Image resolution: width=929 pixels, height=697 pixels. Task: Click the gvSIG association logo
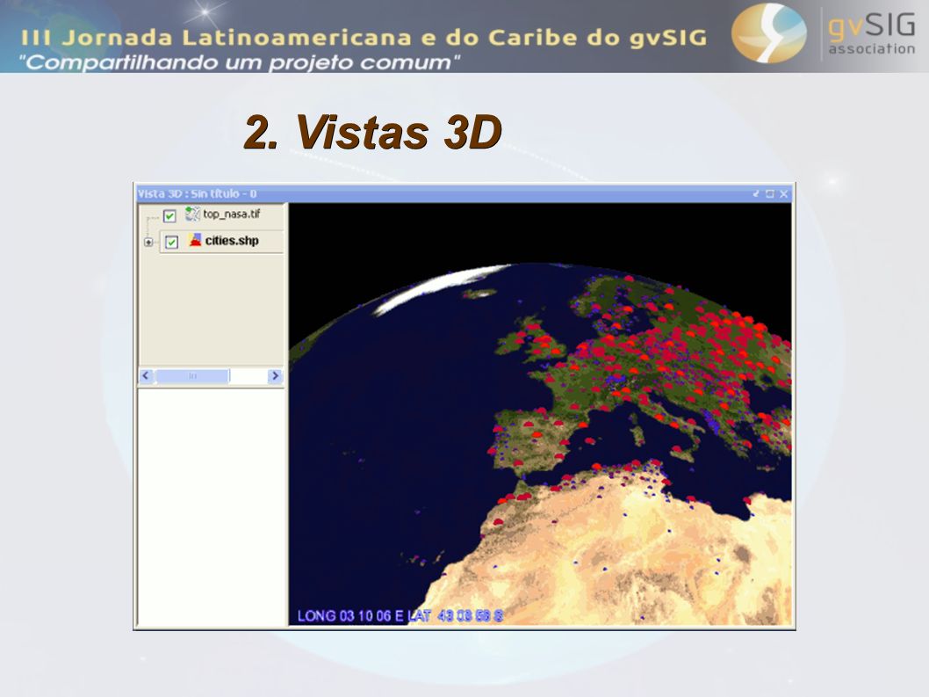click(825, 33)
